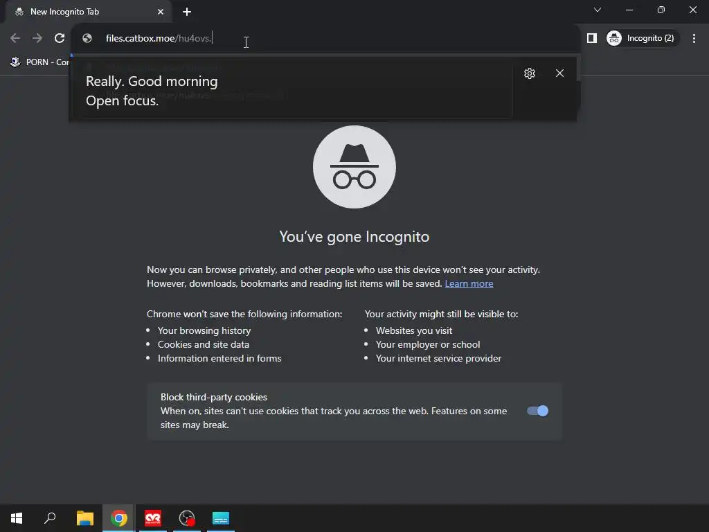Click "Information entered in forms" list item
709x532 pixels.
(x=219, y=358)
